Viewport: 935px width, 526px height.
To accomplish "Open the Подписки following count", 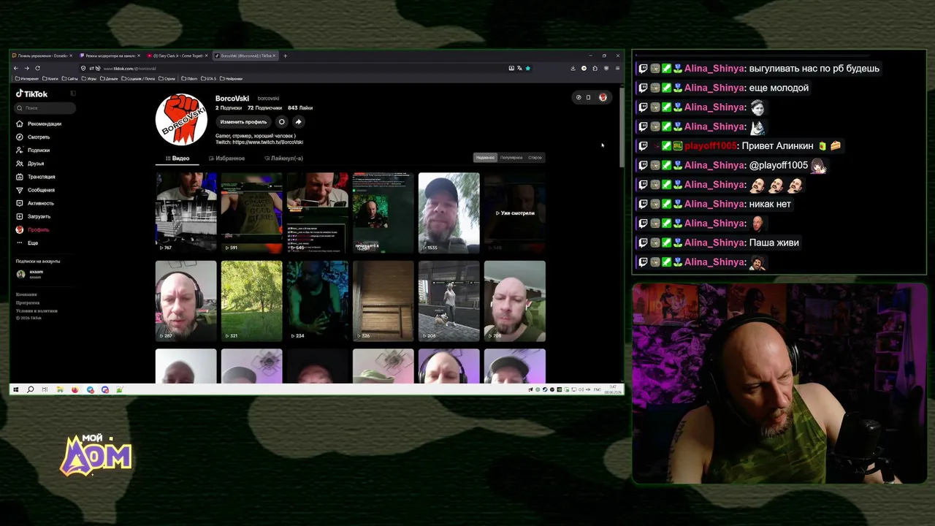I will [x=228, y=108].
